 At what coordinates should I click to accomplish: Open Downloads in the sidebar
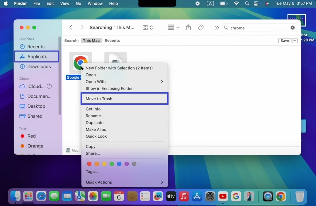pyautogui.click(x=36, y=66)
